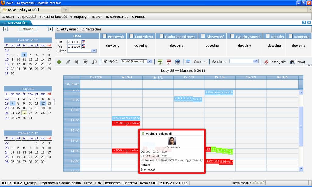Click admin admin avatar photo in tooltip
The height and width of the screenshot is (187, 312).
[x=172, y=141]
